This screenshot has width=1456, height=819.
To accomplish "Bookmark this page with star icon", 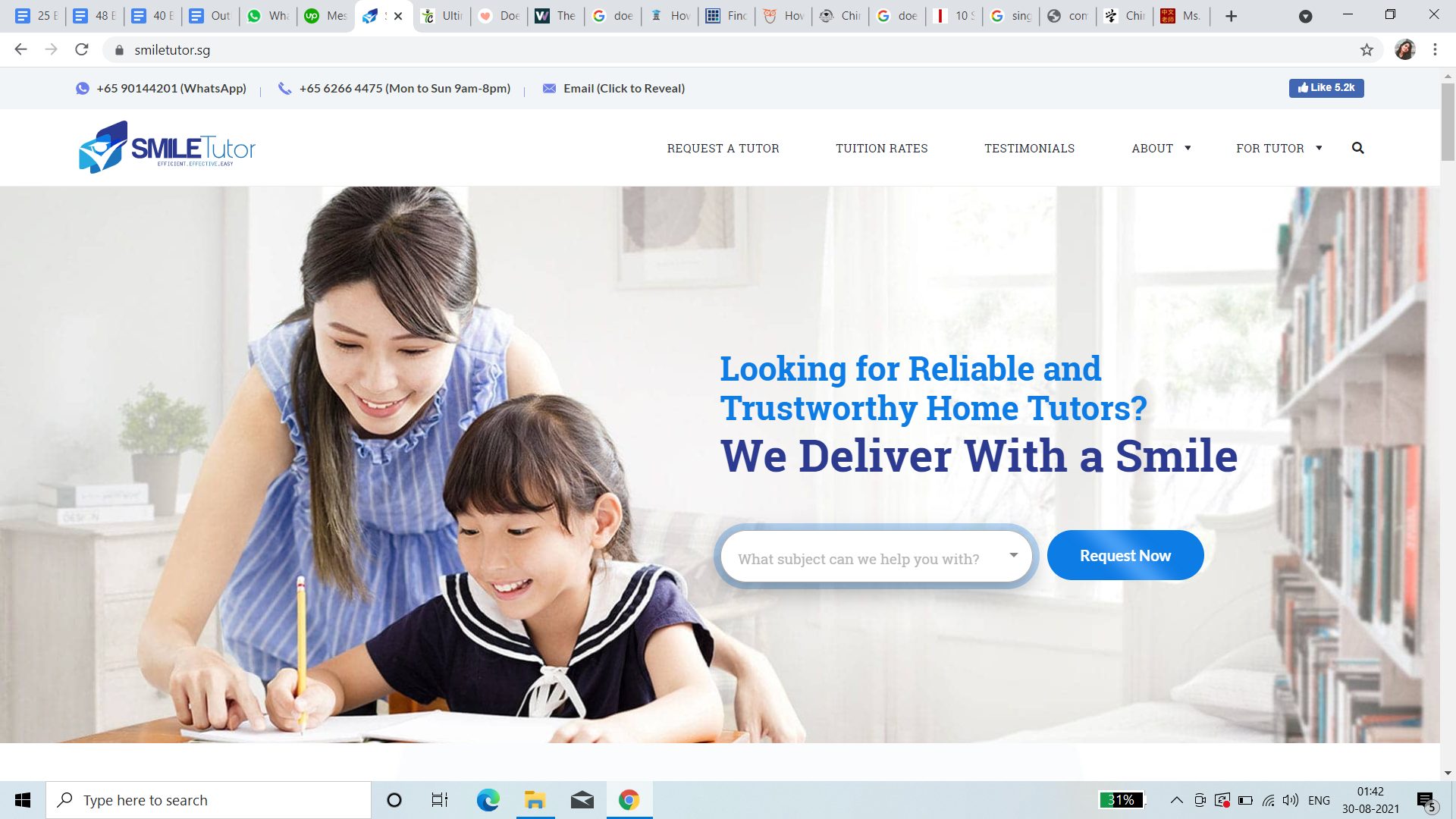I will pos(1367,50).
